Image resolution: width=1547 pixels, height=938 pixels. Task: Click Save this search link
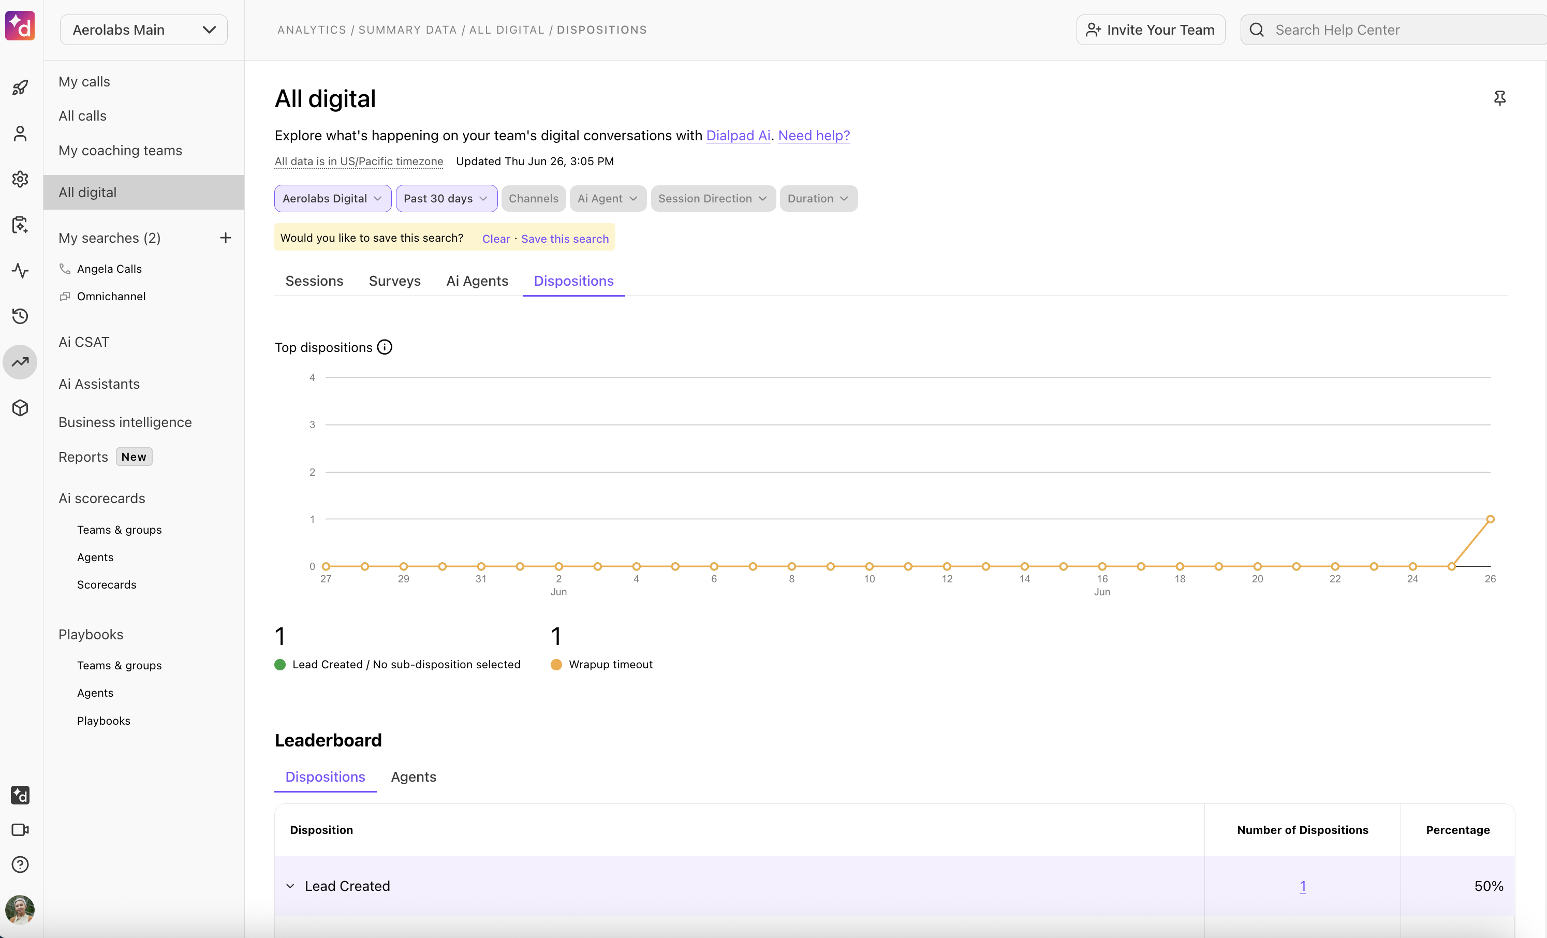coord(565,239)
